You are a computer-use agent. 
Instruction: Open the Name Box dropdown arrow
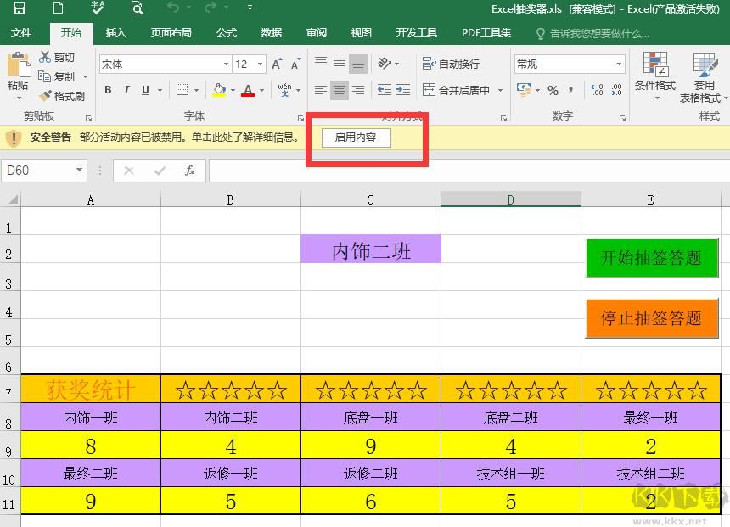point(79,171)
